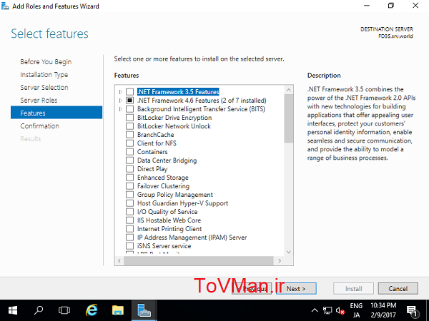Select IIS Hostable Web Core label
Image resolution: width=429 pixels, height=321 pixels.
[169, 220]
